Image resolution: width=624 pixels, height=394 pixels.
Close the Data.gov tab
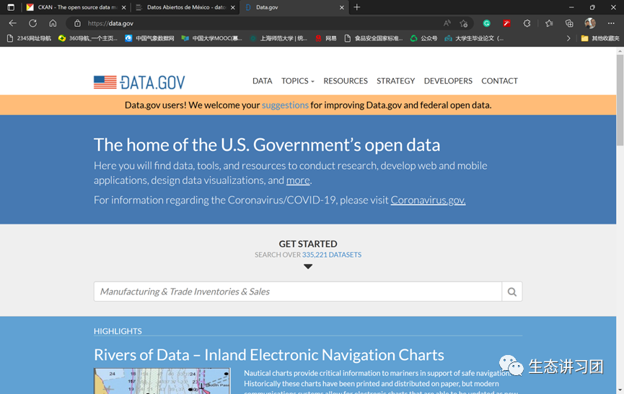pyautogui.click(x=341, y=7)
